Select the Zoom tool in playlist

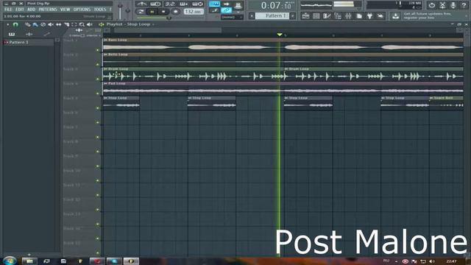82,24
